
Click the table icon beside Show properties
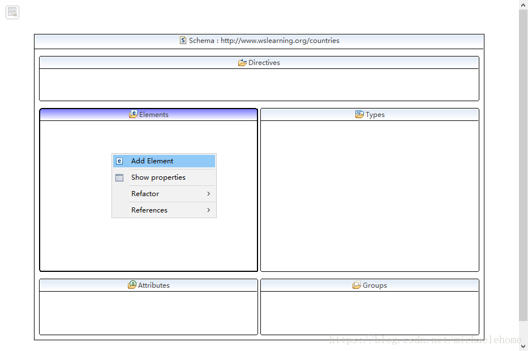coord(119,177)
